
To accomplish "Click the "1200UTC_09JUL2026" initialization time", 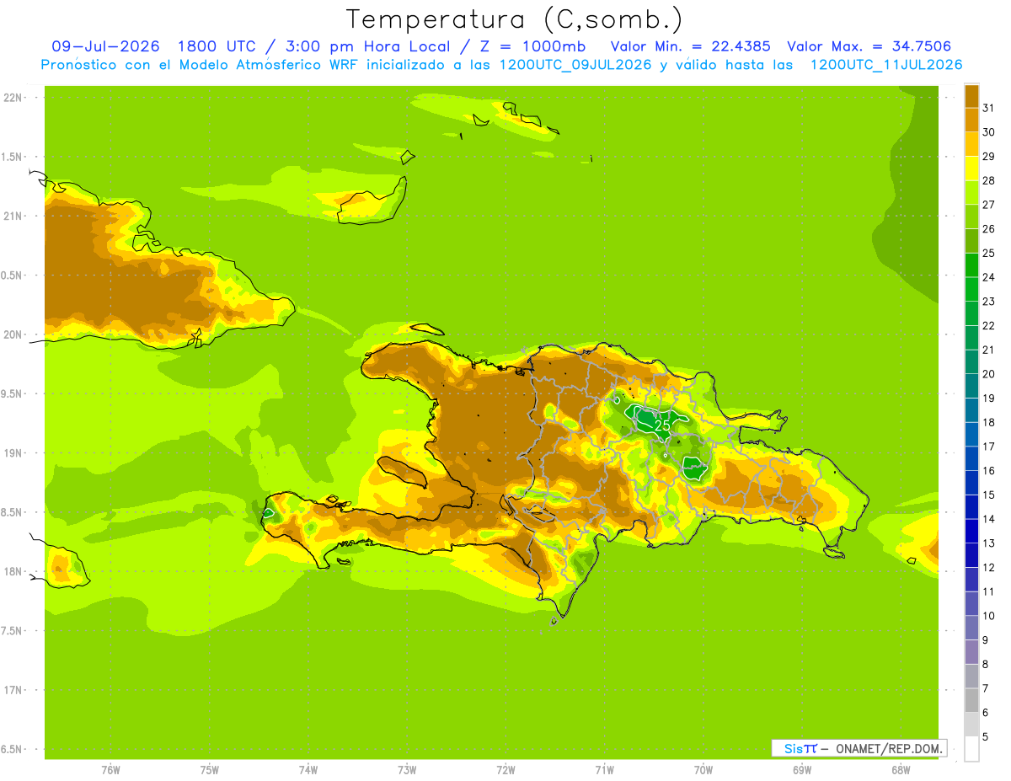I will tap(575, 65).
